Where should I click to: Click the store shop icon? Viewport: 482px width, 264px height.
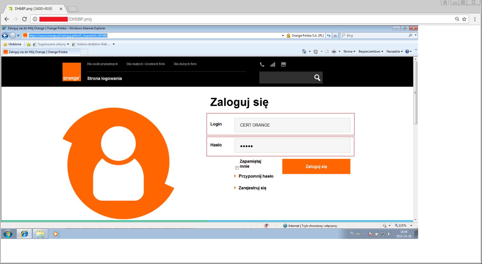coord(284,64)
